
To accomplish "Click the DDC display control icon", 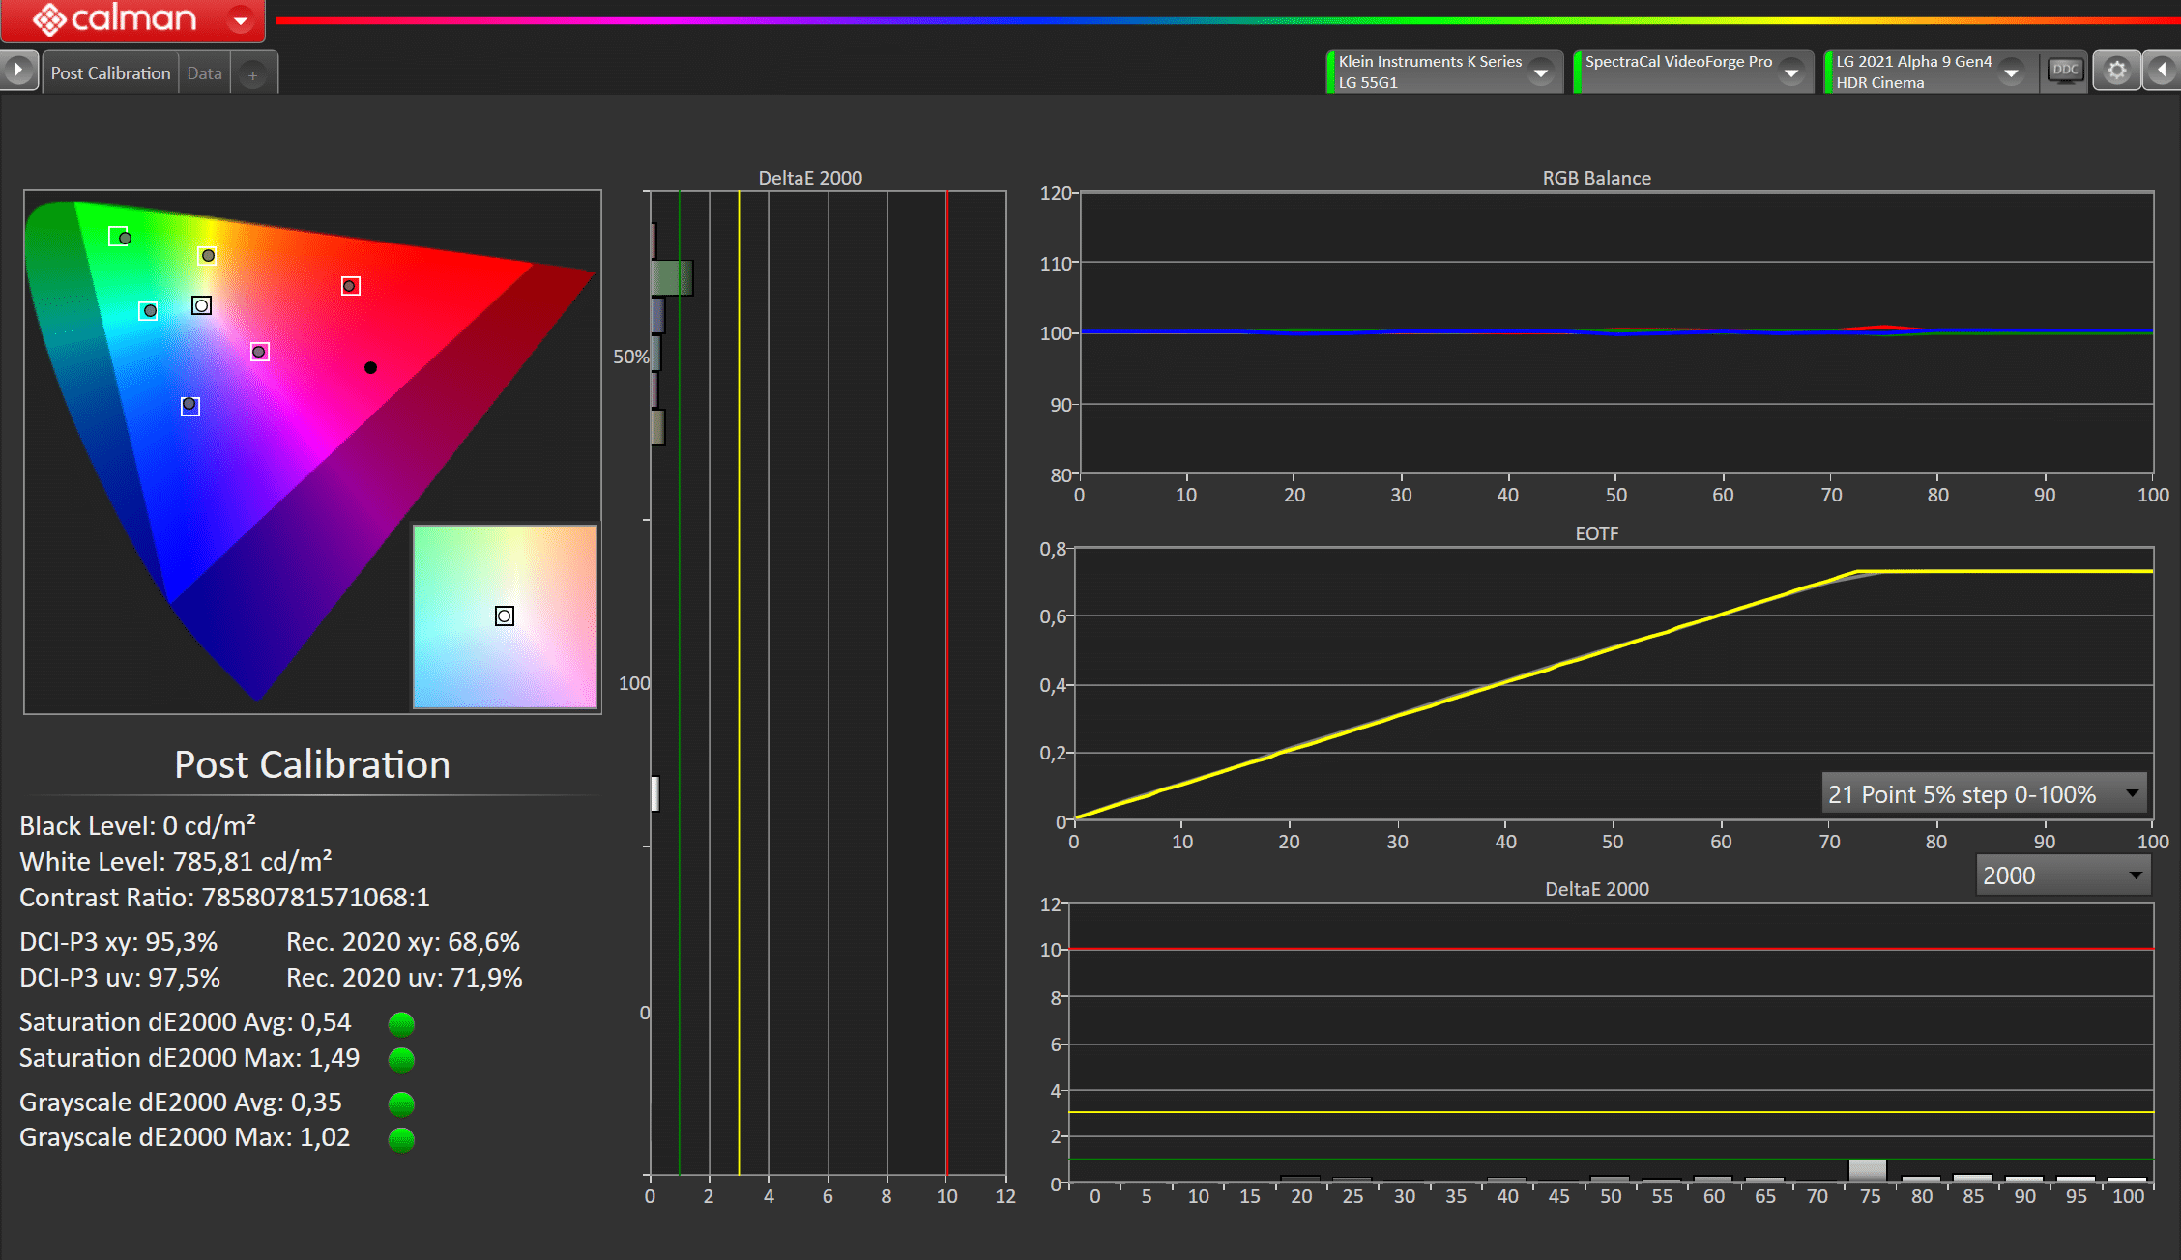I will coord(2065,72).
